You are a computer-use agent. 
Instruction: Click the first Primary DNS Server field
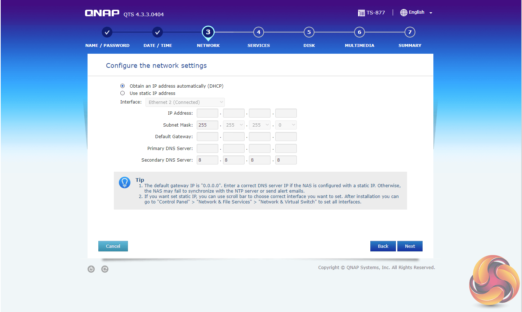click(208, 148)
